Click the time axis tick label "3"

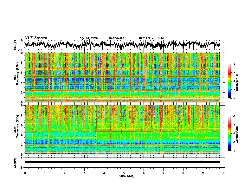coord(85,173)
